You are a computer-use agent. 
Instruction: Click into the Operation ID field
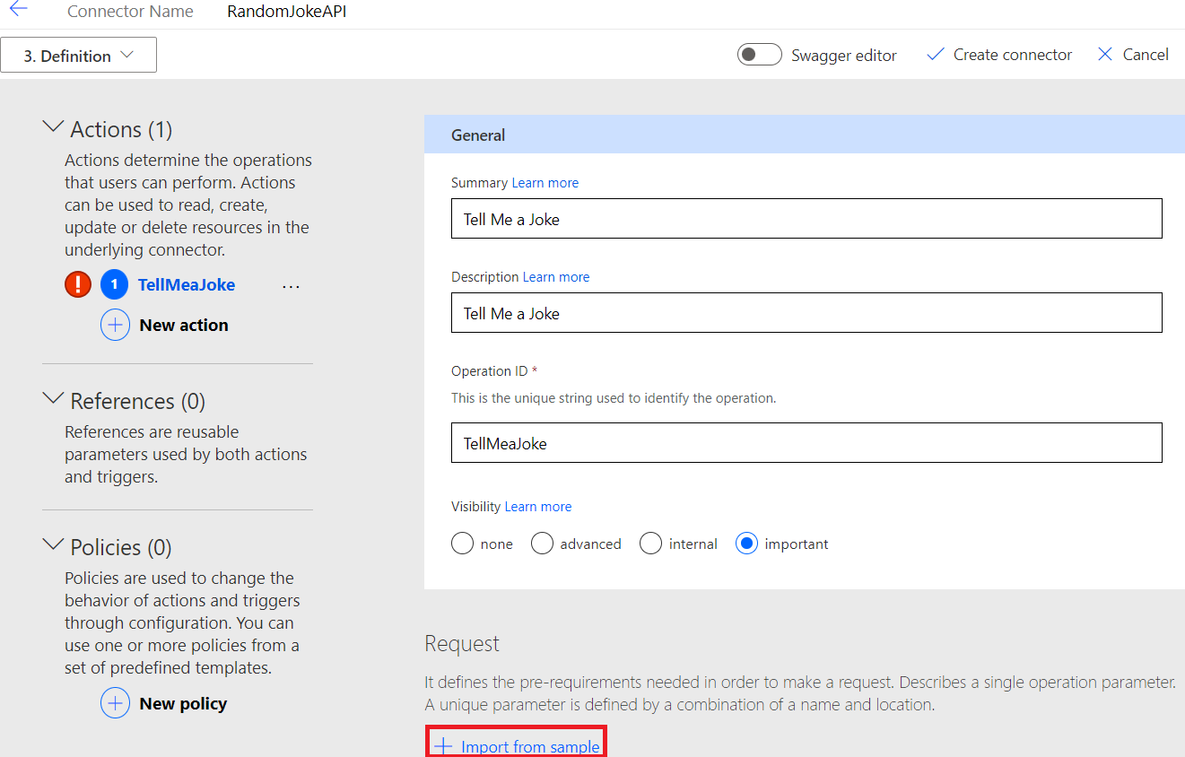click(x=806, y=443)
